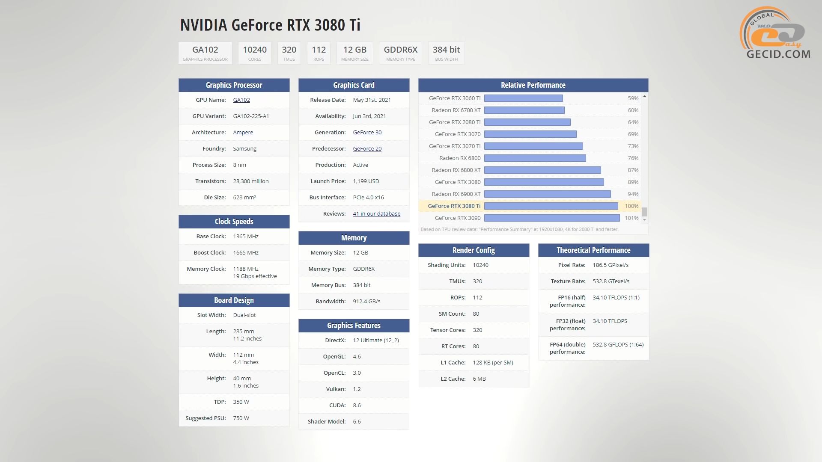Viewport: 822px width, 462px height.
Task: Click the 1,199 USD launch price
Action: pyautogui.click(x=366, y=181)
